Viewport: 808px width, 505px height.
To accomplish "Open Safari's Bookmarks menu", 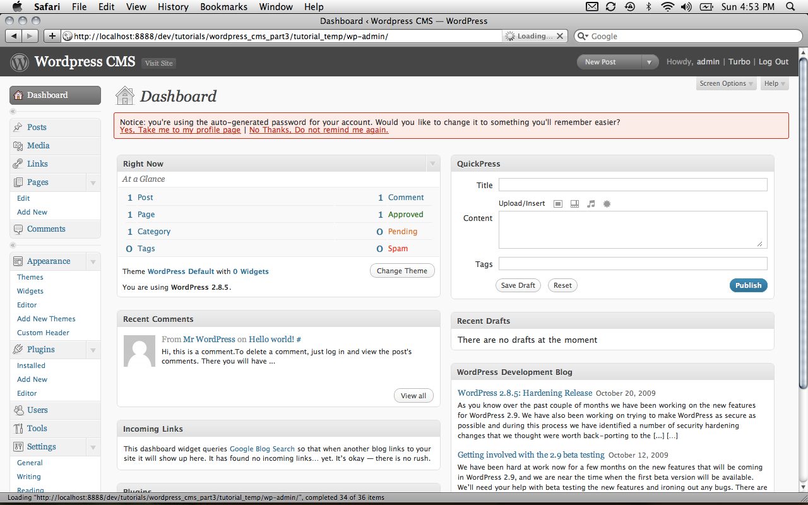I will click(x=223, y=7).
